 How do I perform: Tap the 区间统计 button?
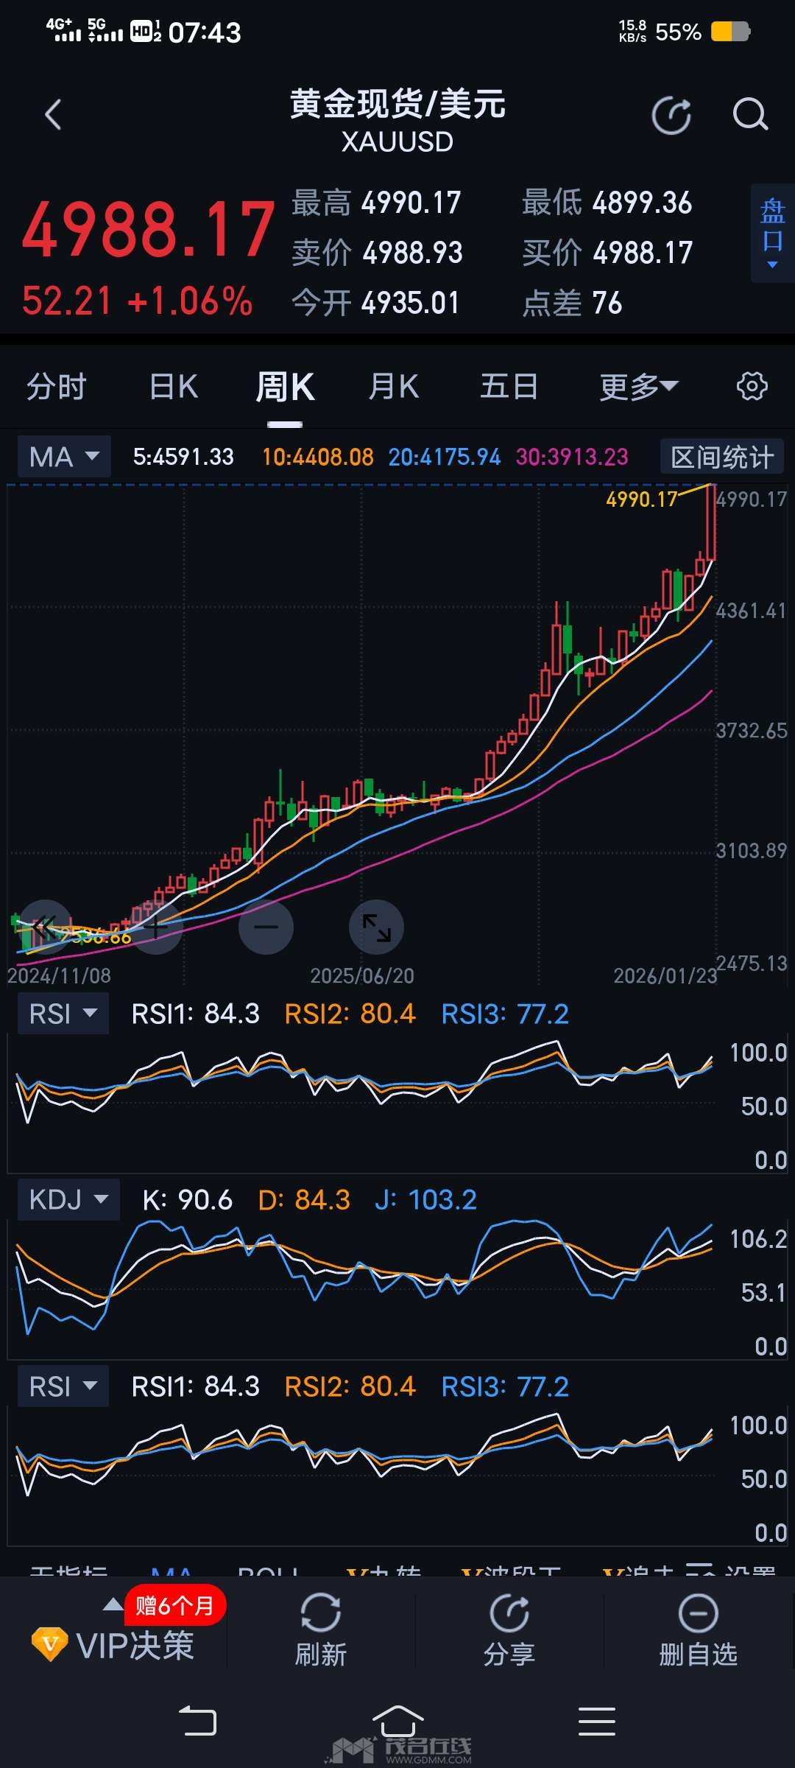(x=721, y=457)
